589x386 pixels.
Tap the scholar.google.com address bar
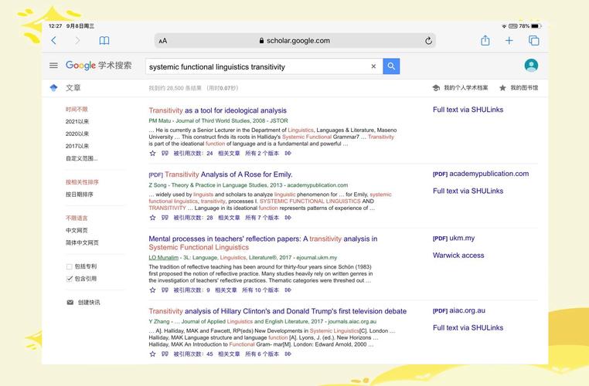tap(294, 40)
